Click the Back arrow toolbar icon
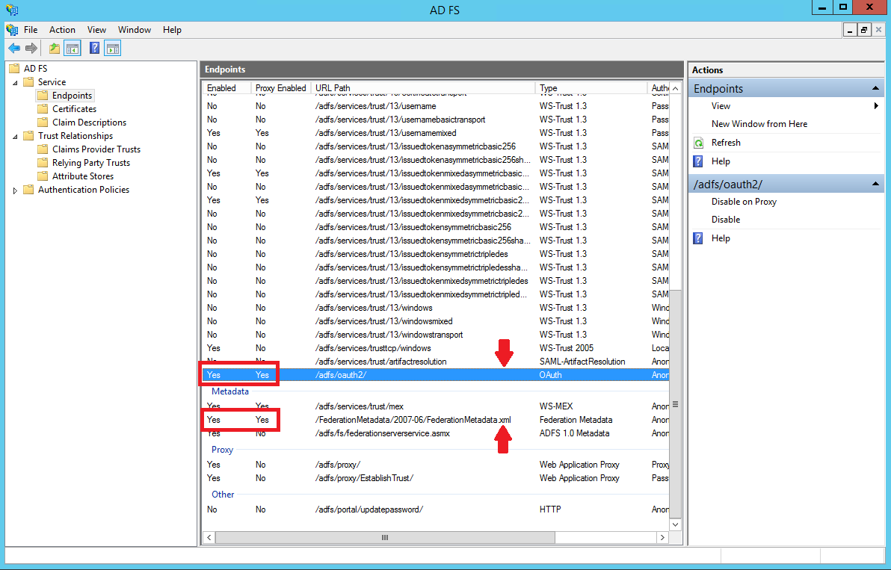The image size is (891, 570). (x=13, y=49)
